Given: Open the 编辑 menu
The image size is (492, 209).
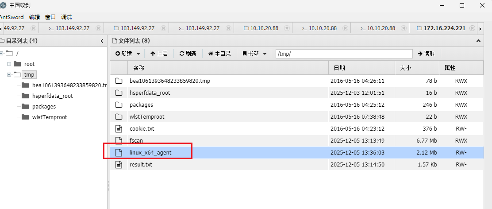Looking at the screenshot, I should pyautogui.click(x=35, y=17).
